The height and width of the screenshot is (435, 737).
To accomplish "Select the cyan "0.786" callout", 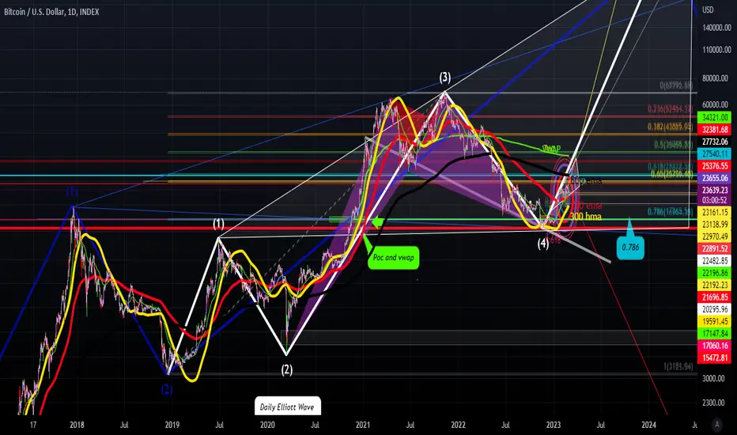I will [x=630, y=247].
